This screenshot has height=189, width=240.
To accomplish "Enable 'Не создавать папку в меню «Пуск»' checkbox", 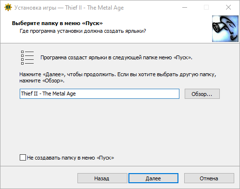I will tap(23, 158).
